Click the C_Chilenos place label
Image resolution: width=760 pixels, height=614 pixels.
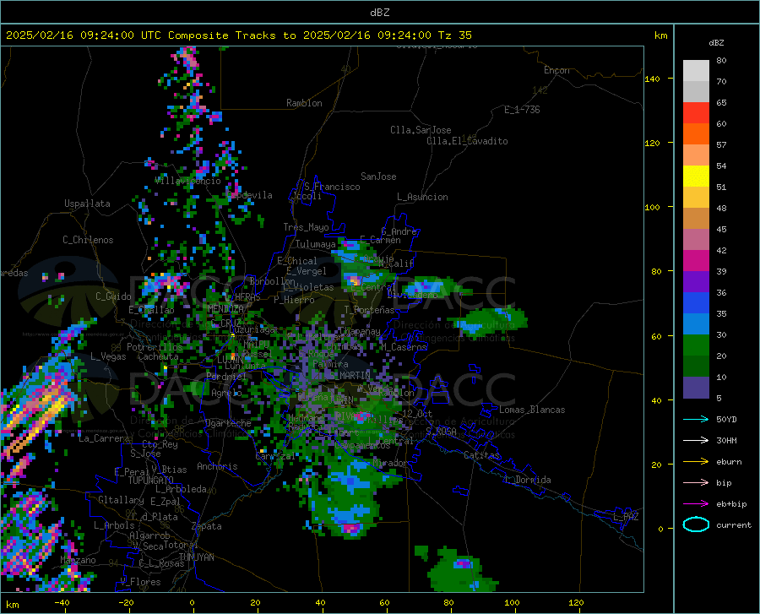point(88,240)
